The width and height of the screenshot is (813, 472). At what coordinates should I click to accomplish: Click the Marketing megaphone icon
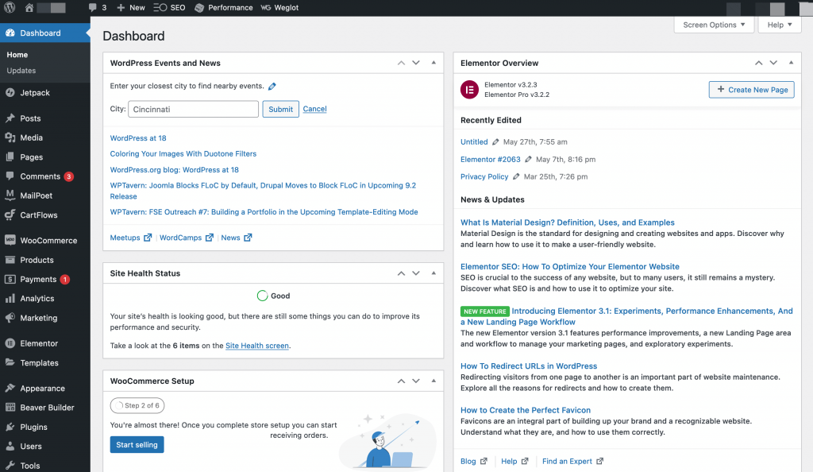(10, 317)
